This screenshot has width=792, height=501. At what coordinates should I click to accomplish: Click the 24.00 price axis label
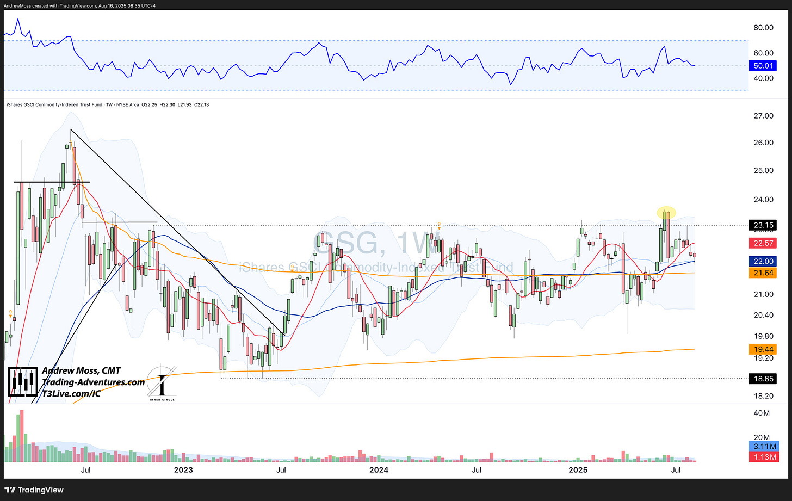(x=765, y=200)
